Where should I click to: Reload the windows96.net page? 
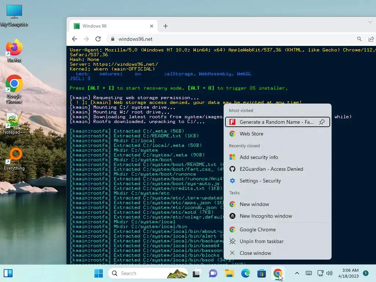[x=98, y=39]
